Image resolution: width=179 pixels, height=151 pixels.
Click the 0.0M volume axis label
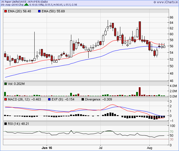click(x=173, y=96)
